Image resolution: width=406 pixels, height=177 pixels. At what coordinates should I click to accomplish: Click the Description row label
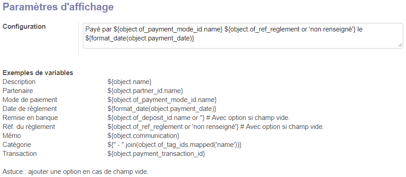[19, 82]
